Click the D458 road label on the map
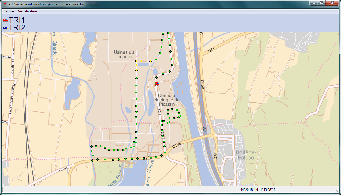The height and width of the screenshot is (195, 341). pyautogui.click(x=203, y=84)
